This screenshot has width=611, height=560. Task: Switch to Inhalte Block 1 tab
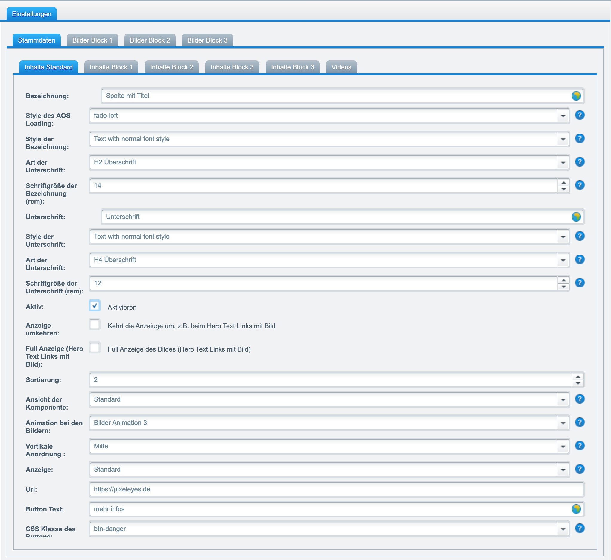coord(111,67)
